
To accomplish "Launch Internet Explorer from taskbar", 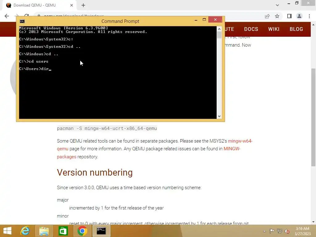I will tap(25, 231).
